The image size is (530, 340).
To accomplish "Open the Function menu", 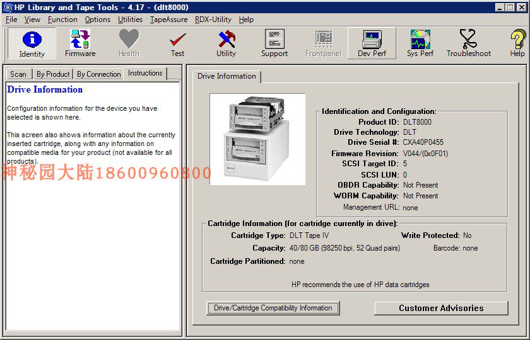I will point(62,20).
